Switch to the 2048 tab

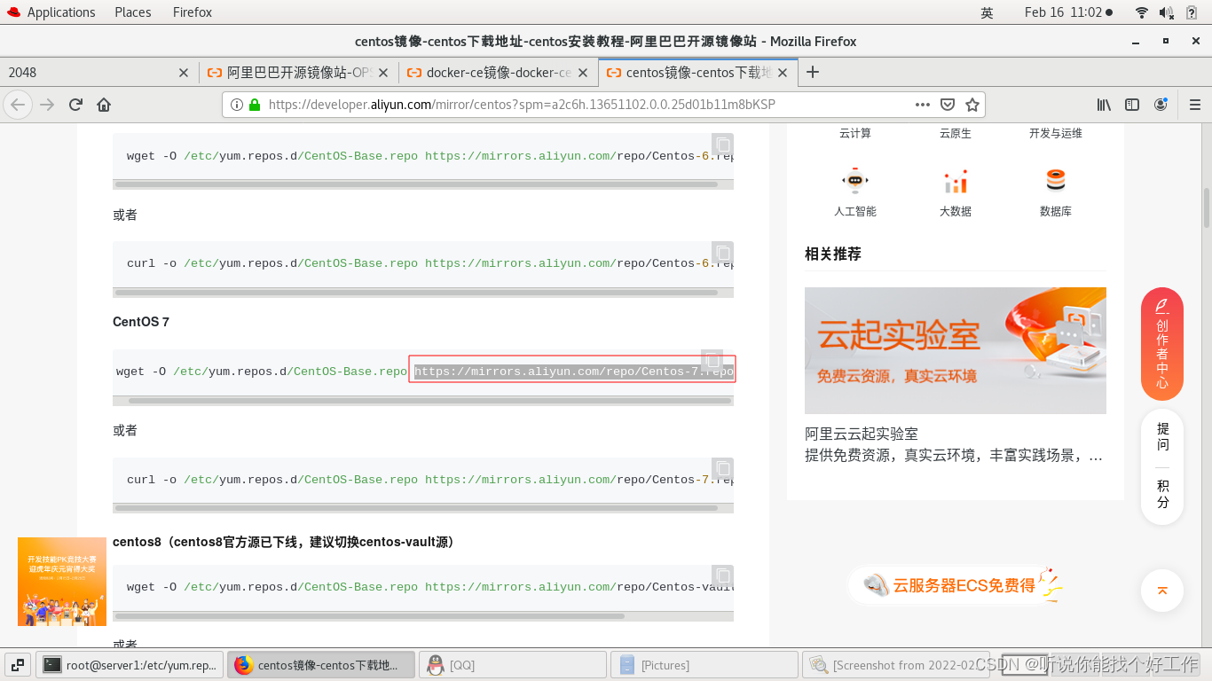99,73
